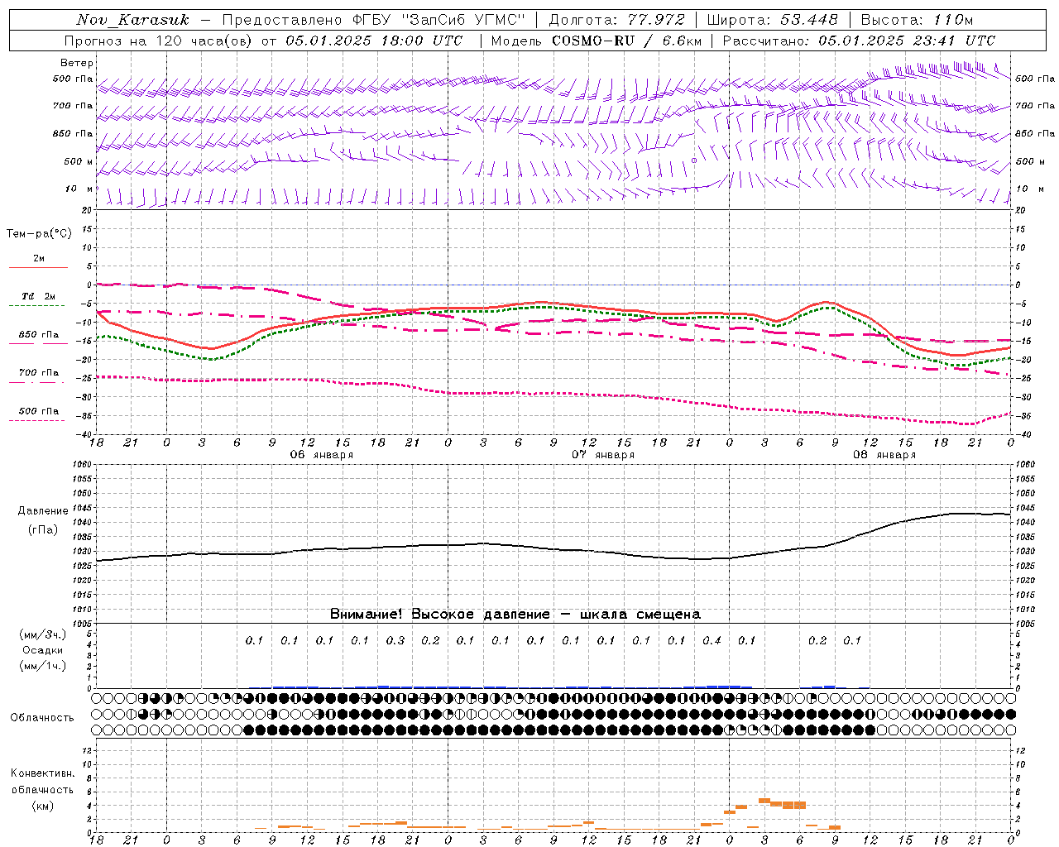Image resolution: width=1059 pixels, height=847 pixels.
Task: Click the 'Модель COSMO-RU / 6.6км' label
Action: click(x=597, y=41)
